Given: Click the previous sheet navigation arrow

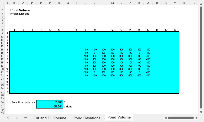Looking at the screenshot, I should pos(8,118).
